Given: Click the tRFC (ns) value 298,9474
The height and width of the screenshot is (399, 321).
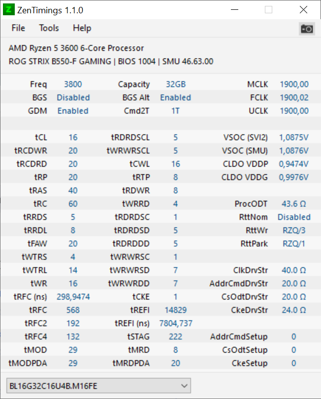Looking at the screenshot, I should 73,297.
